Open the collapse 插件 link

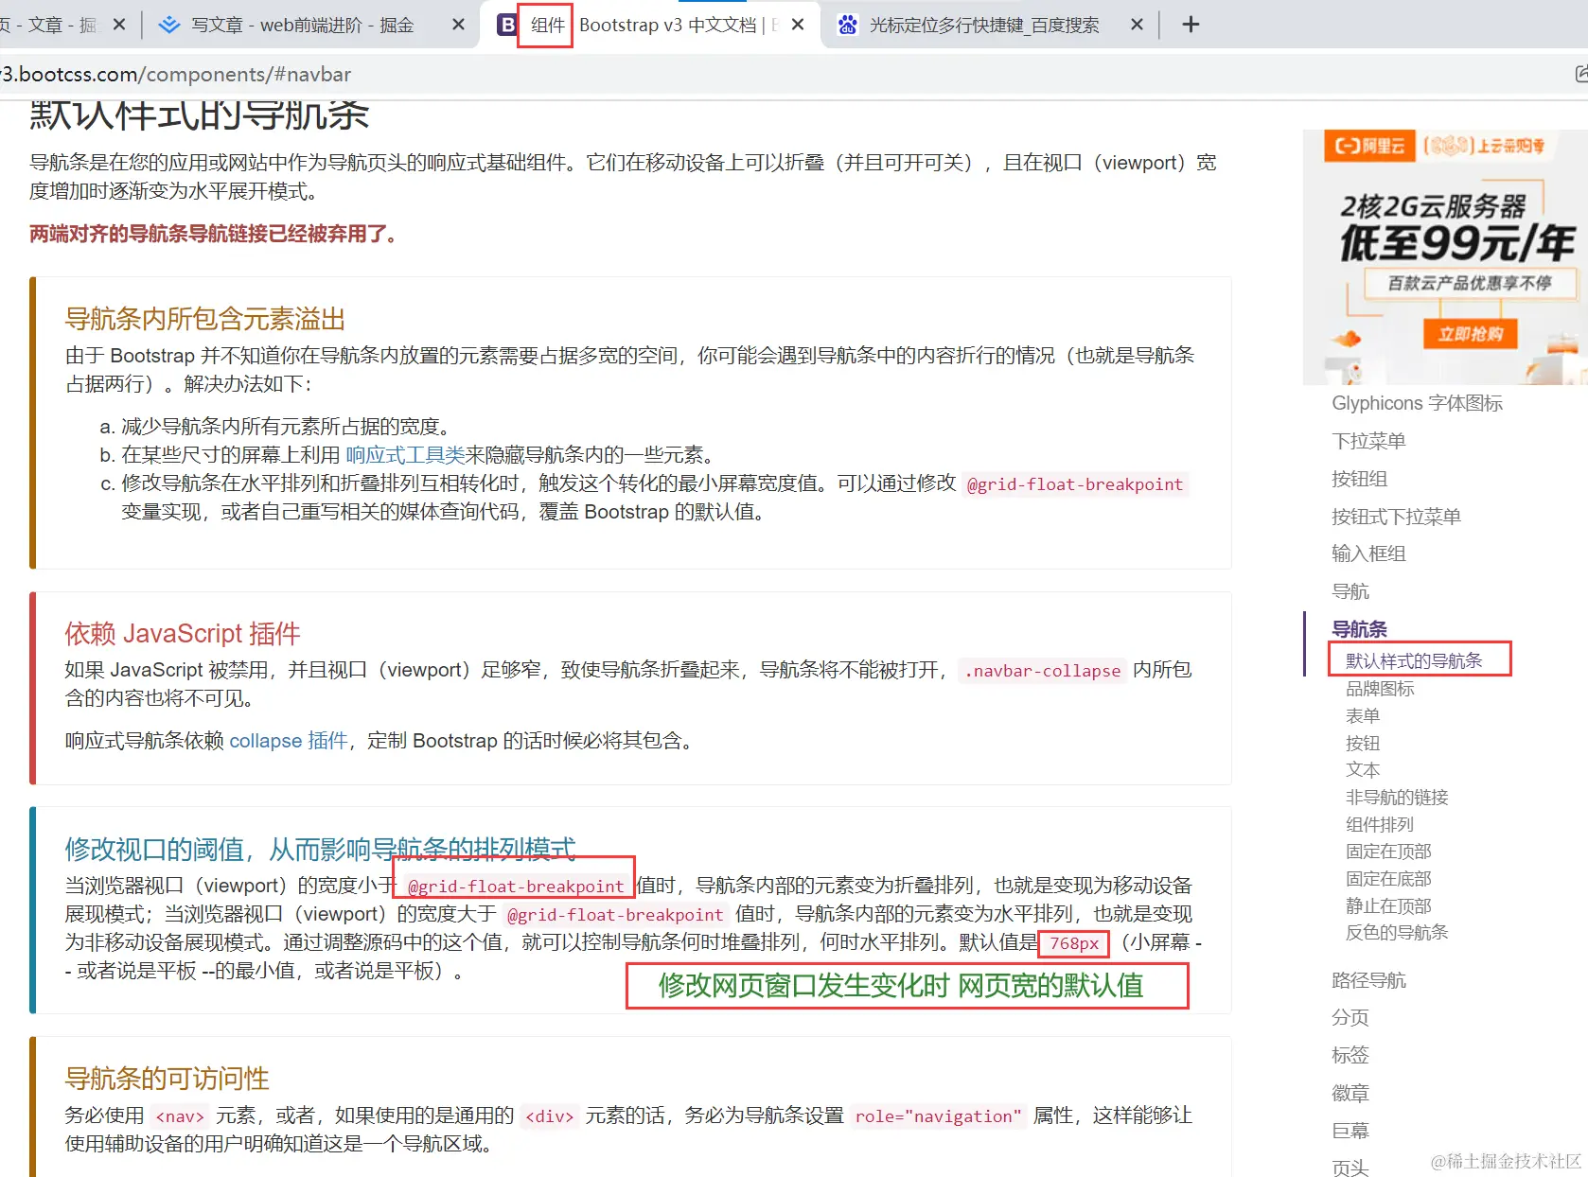tap(289, 741)
